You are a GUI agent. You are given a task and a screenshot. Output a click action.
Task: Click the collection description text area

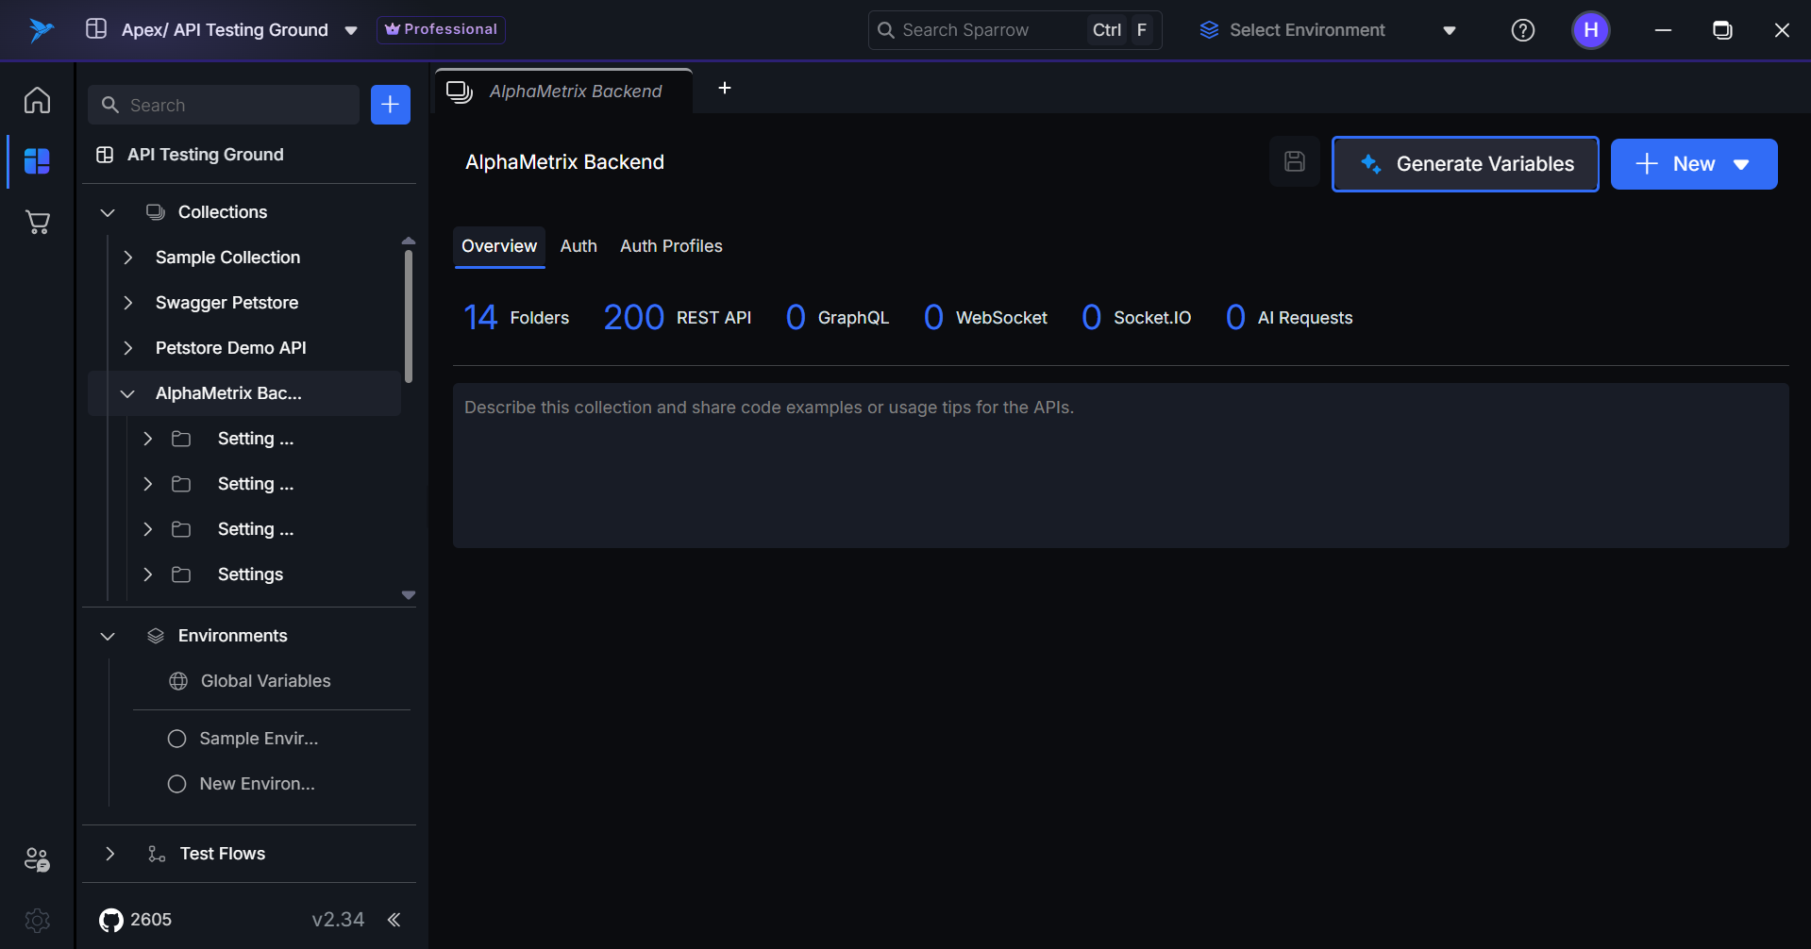[1120, 465]
